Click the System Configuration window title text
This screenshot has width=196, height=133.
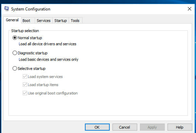(31, 9)
